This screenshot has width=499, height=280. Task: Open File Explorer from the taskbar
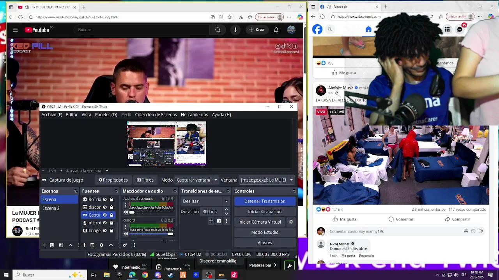coord(106,275)
